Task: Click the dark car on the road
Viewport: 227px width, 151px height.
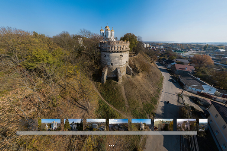Action: tap(167, 102)
